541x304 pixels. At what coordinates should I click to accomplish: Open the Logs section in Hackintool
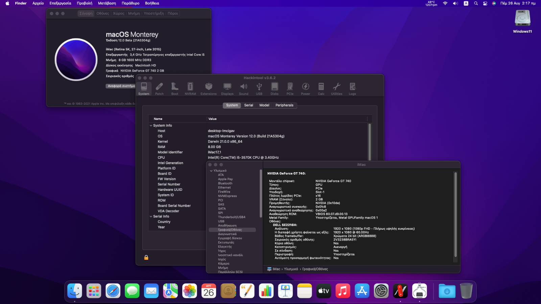click(352, 89)
